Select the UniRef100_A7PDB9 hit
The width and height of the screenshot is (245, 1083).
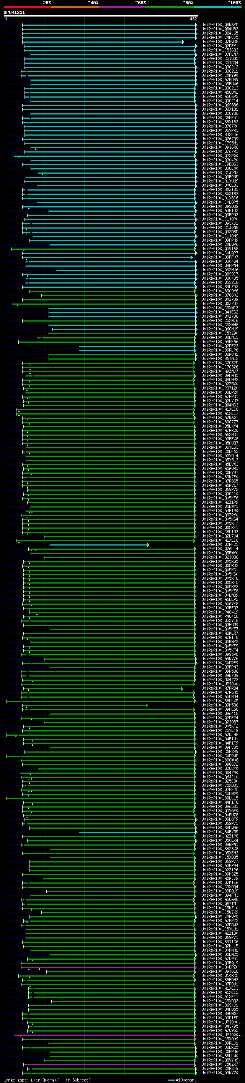pos(220,80)
